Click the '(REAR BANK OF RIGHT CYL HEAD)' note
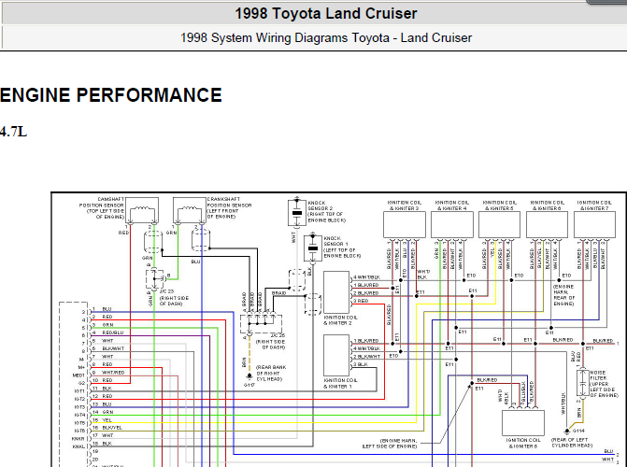This screenshot has width=627, height=467. tap(271, 373)
